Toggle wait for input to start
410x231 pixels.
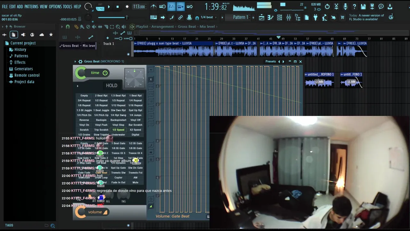pyautogui.click(x=162, y=6)
